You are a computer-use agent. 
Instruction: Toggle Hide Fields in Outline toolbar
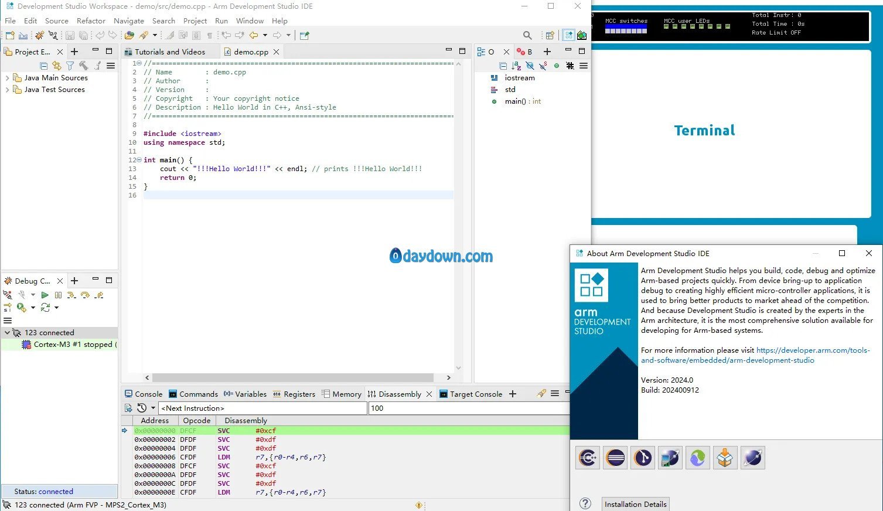click(x=530, y=66)
